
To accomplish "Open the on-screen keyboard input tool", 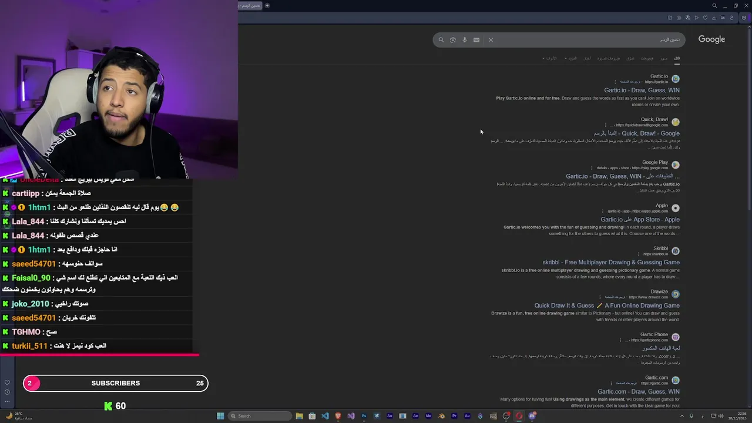I will [476, 40].
